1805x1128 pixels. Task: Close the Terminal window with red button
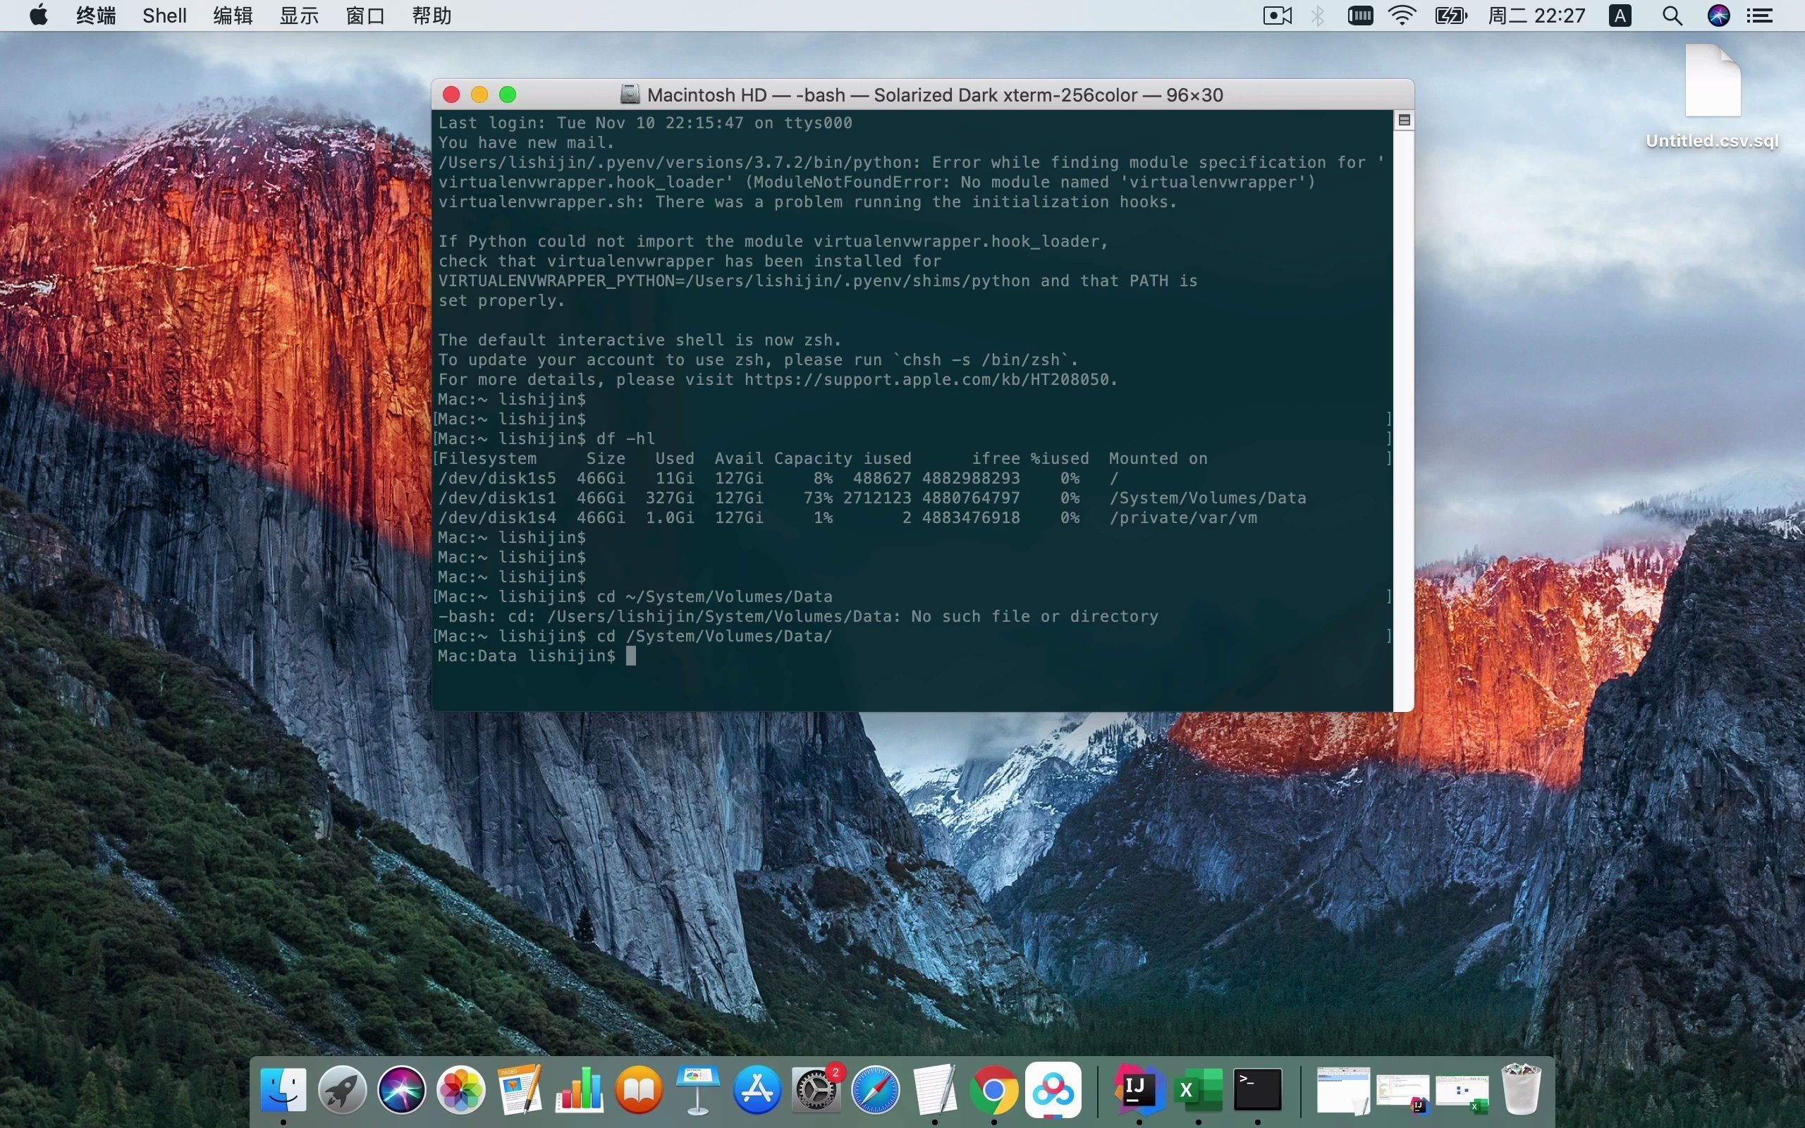451,94
